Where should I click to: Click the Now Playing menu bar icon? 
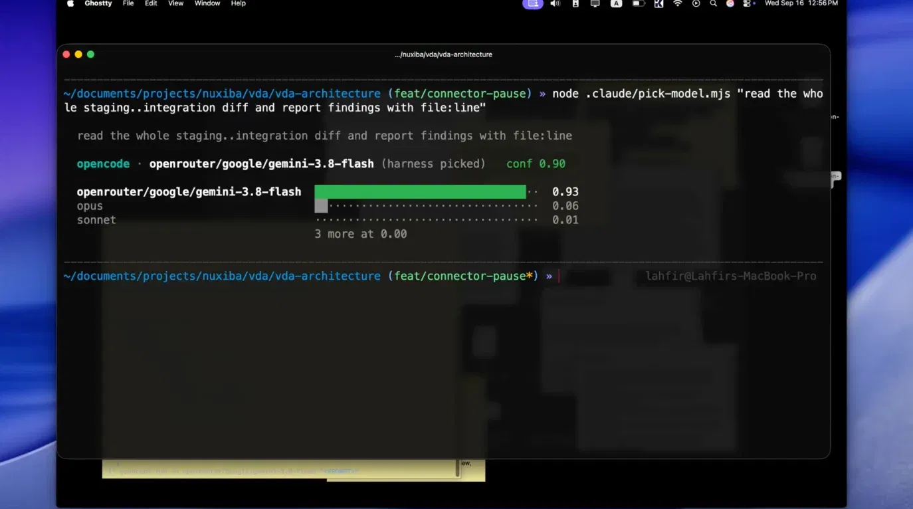pos(696,4)
